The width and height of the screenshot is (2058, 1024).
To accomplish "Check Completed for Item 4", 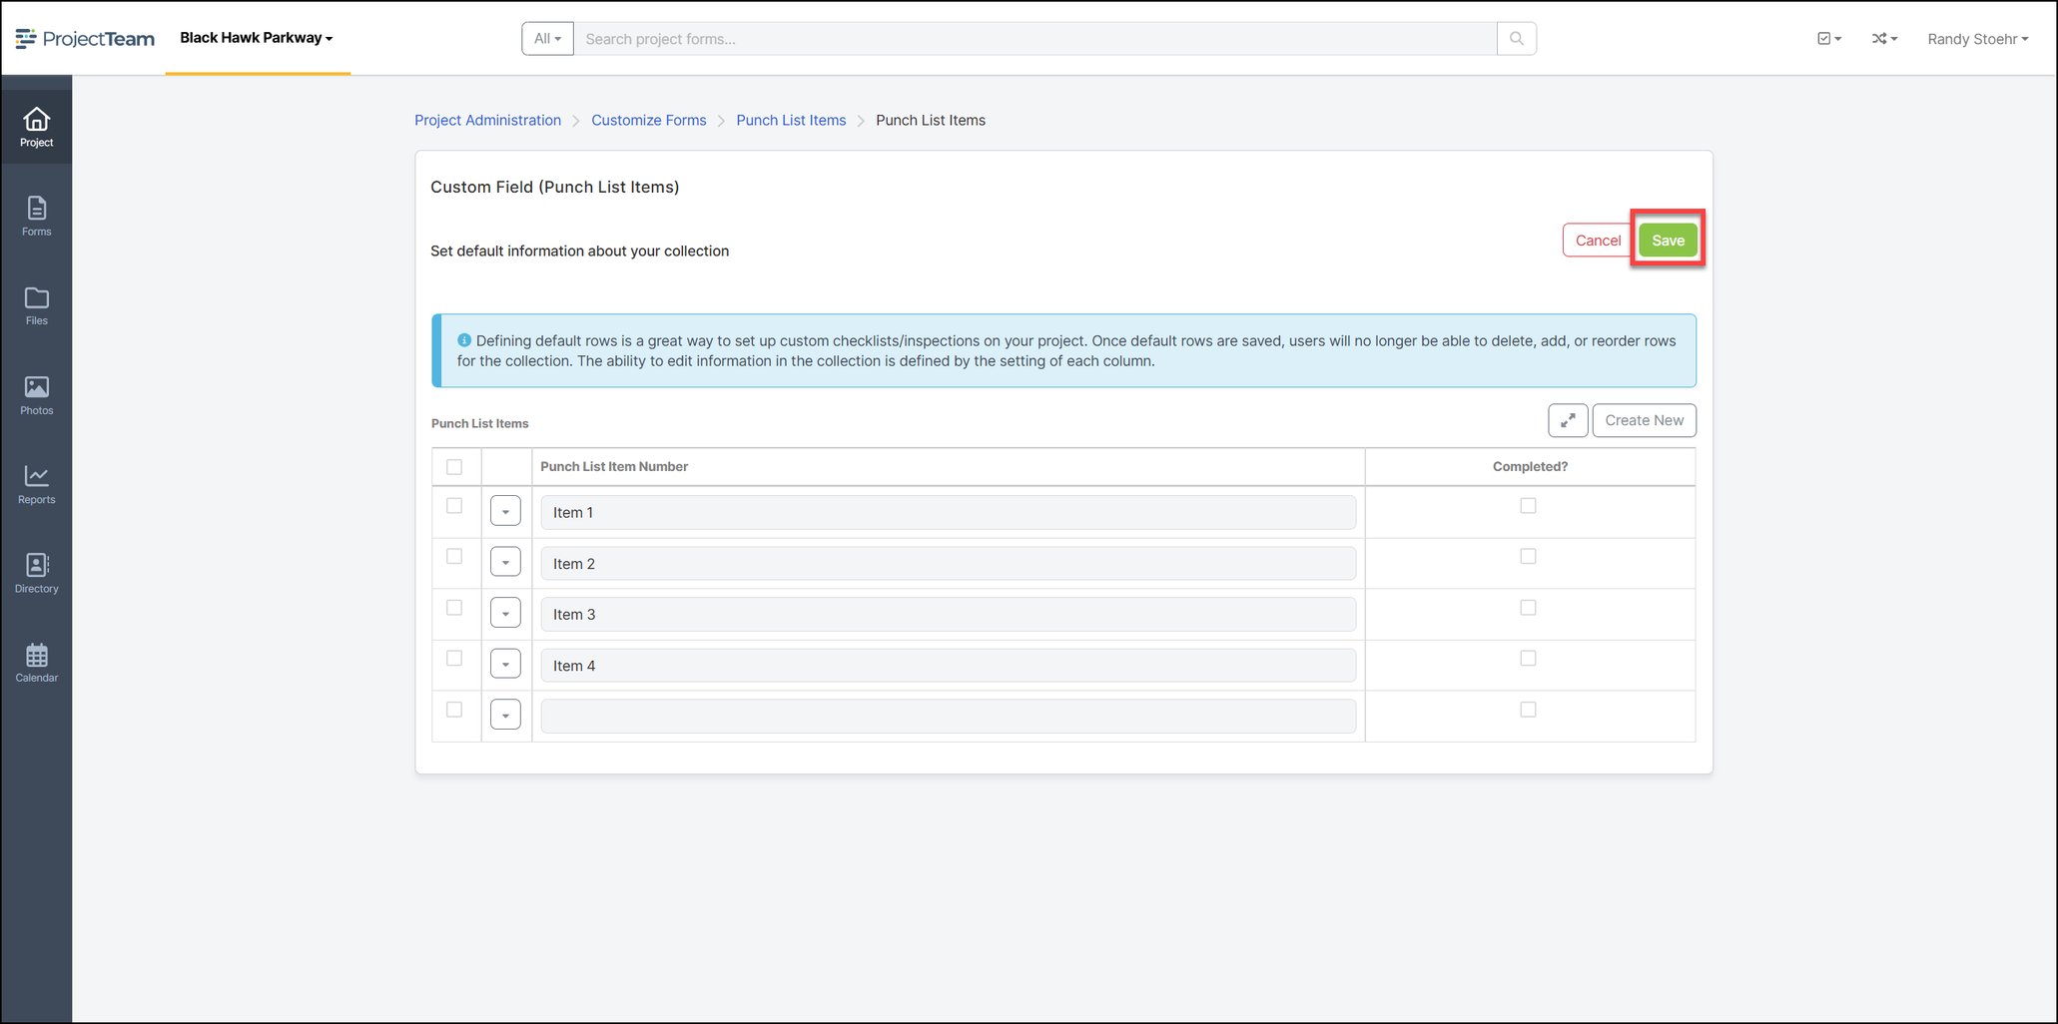I will [x=1528, y=659].
